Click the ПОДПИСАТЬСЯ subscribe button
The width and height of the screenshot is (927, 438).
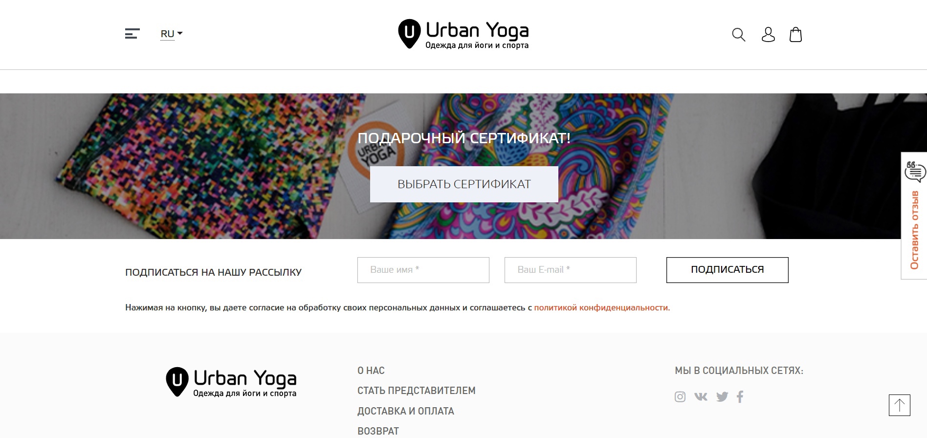[728, 270]
